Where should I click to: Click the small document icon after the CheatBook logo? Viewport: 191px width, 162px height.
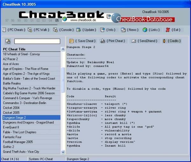click(109, 16)
